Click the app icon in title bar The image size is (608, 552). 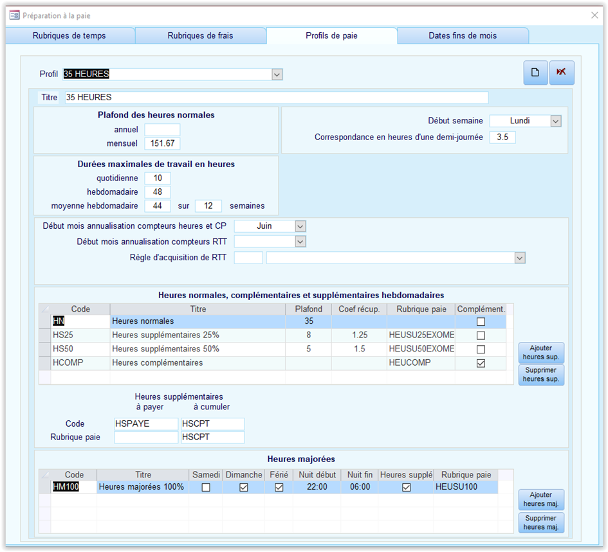pos(14,15)
